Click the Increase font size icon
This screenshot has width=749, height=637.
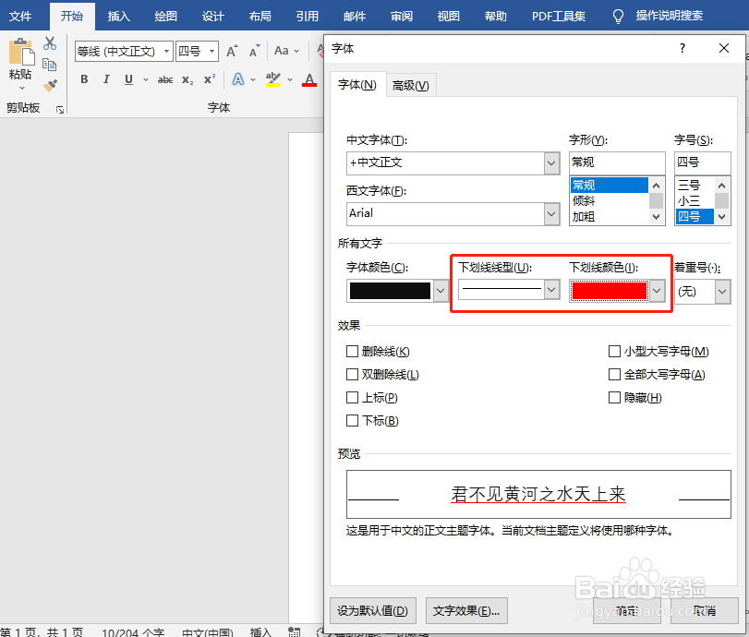coord(232,51)
